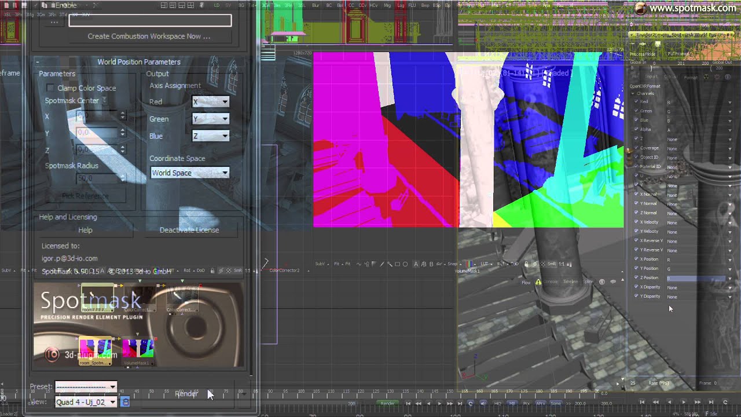The image size is (741, 417).
Task: Toggle the APrx auto proxy button
Action: point(541,403)
